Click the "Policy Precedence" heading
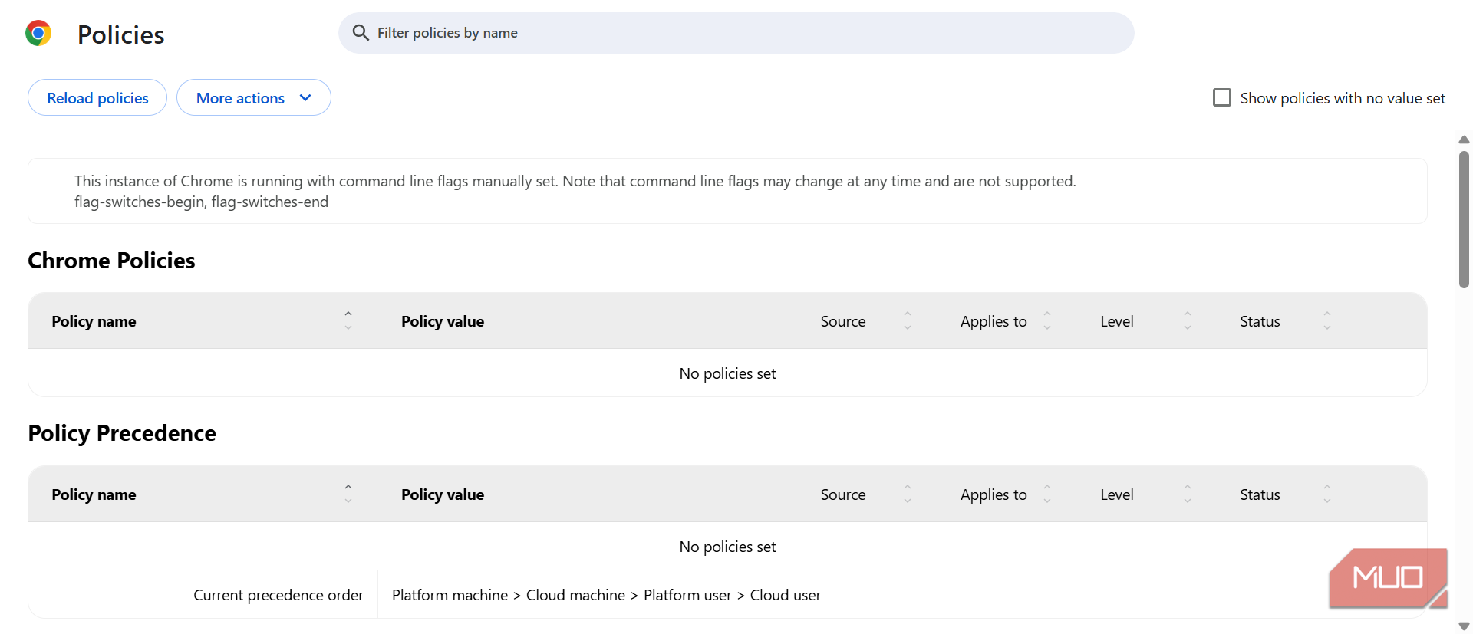 click(122, 433)
